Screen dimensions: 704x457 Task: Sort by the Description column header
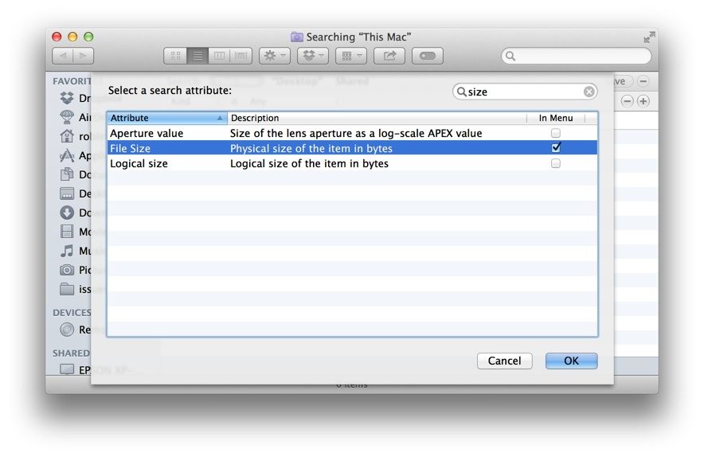374,118
